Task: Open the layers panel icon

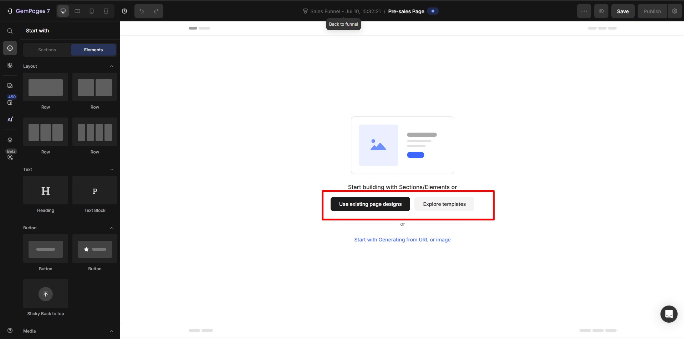Action: 10,140
